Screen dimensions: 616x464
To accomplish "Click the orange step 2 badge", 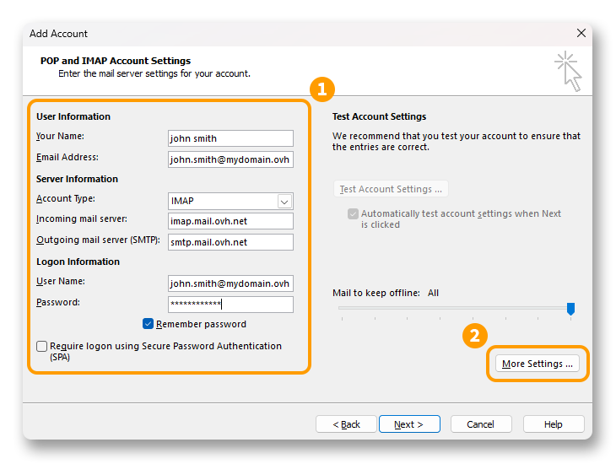I will point(474,336).
